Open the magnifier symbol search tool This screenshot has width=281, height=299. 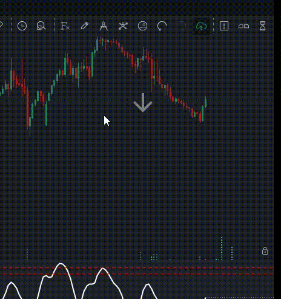click(x=41, y=26)
